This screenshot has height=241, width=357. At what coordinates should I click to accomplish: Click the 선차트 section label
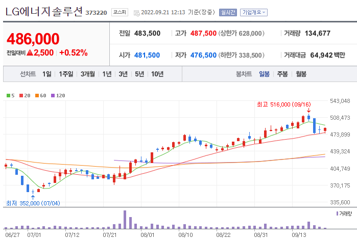(28, 74)
